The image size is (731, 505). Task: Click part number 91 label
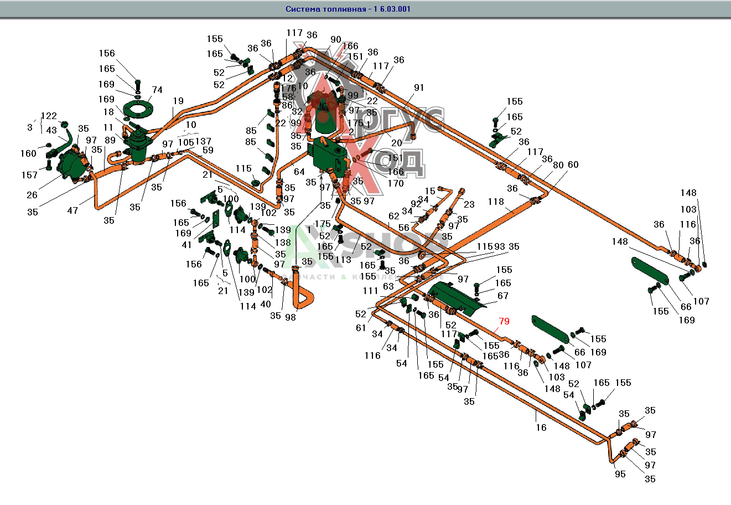(419, 87)
